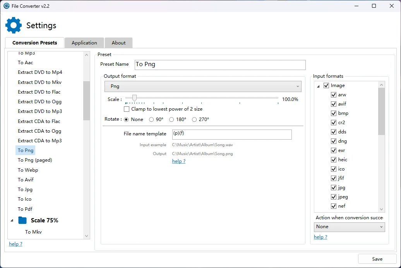Viewport: 401px width, 268px height.
Task: Select the 180° rotate option
Action: point(171,119)
